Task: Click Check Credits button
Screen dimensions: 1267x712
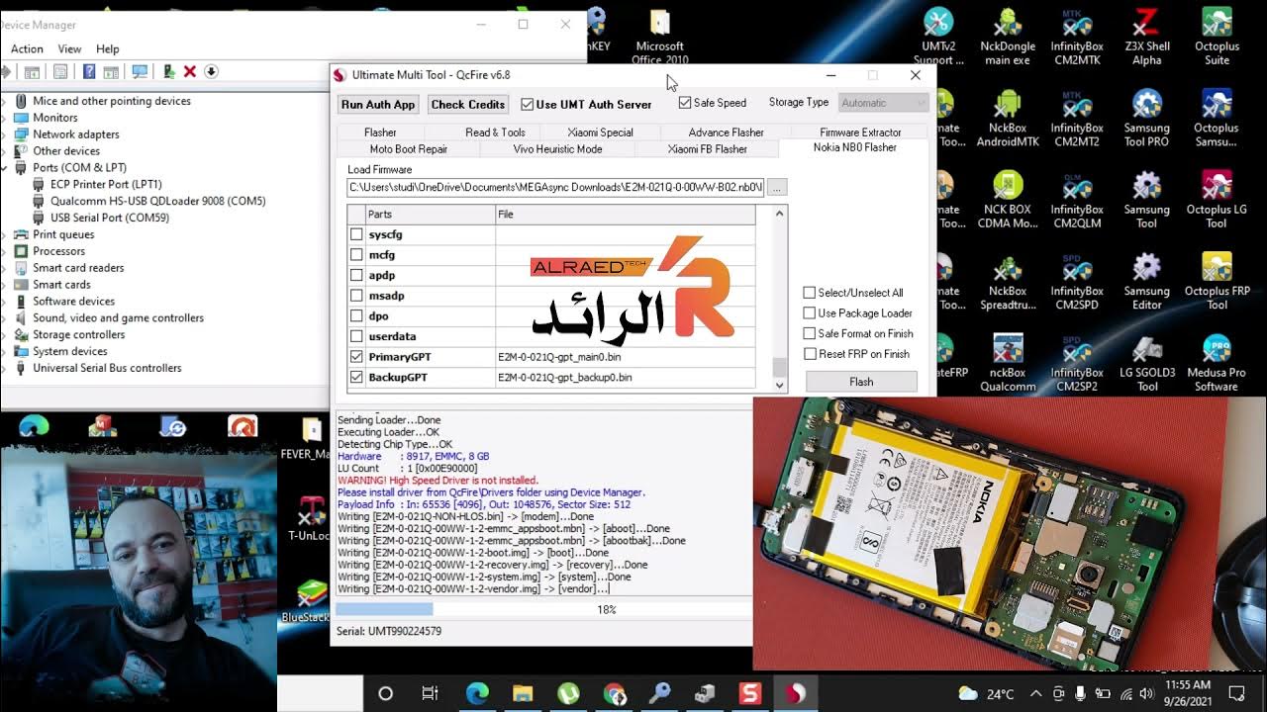Action: (468, 104)
